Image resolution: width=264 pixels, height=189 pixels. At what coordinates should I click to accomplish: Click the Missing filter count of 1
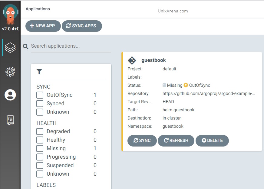(x=95, y=148)
